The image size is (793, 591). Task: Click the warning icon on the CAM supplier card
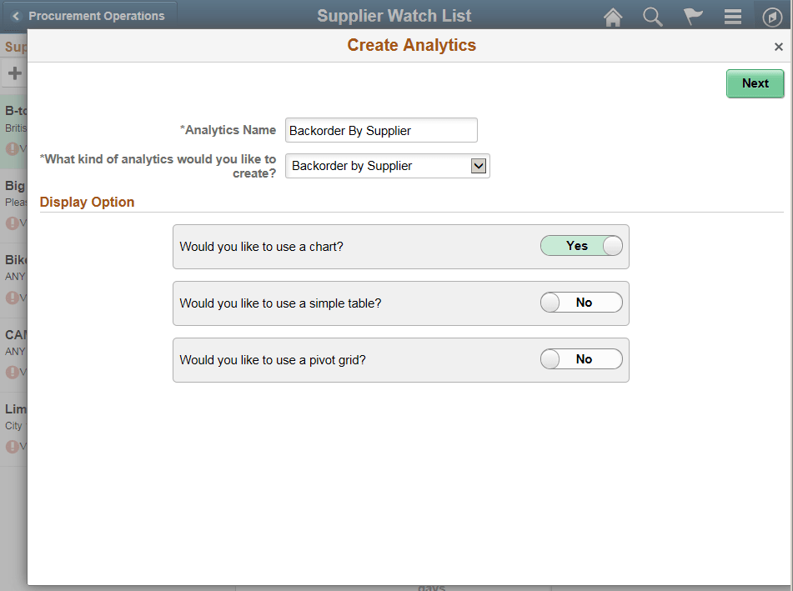pyautogui.click(x=14, y=372)
